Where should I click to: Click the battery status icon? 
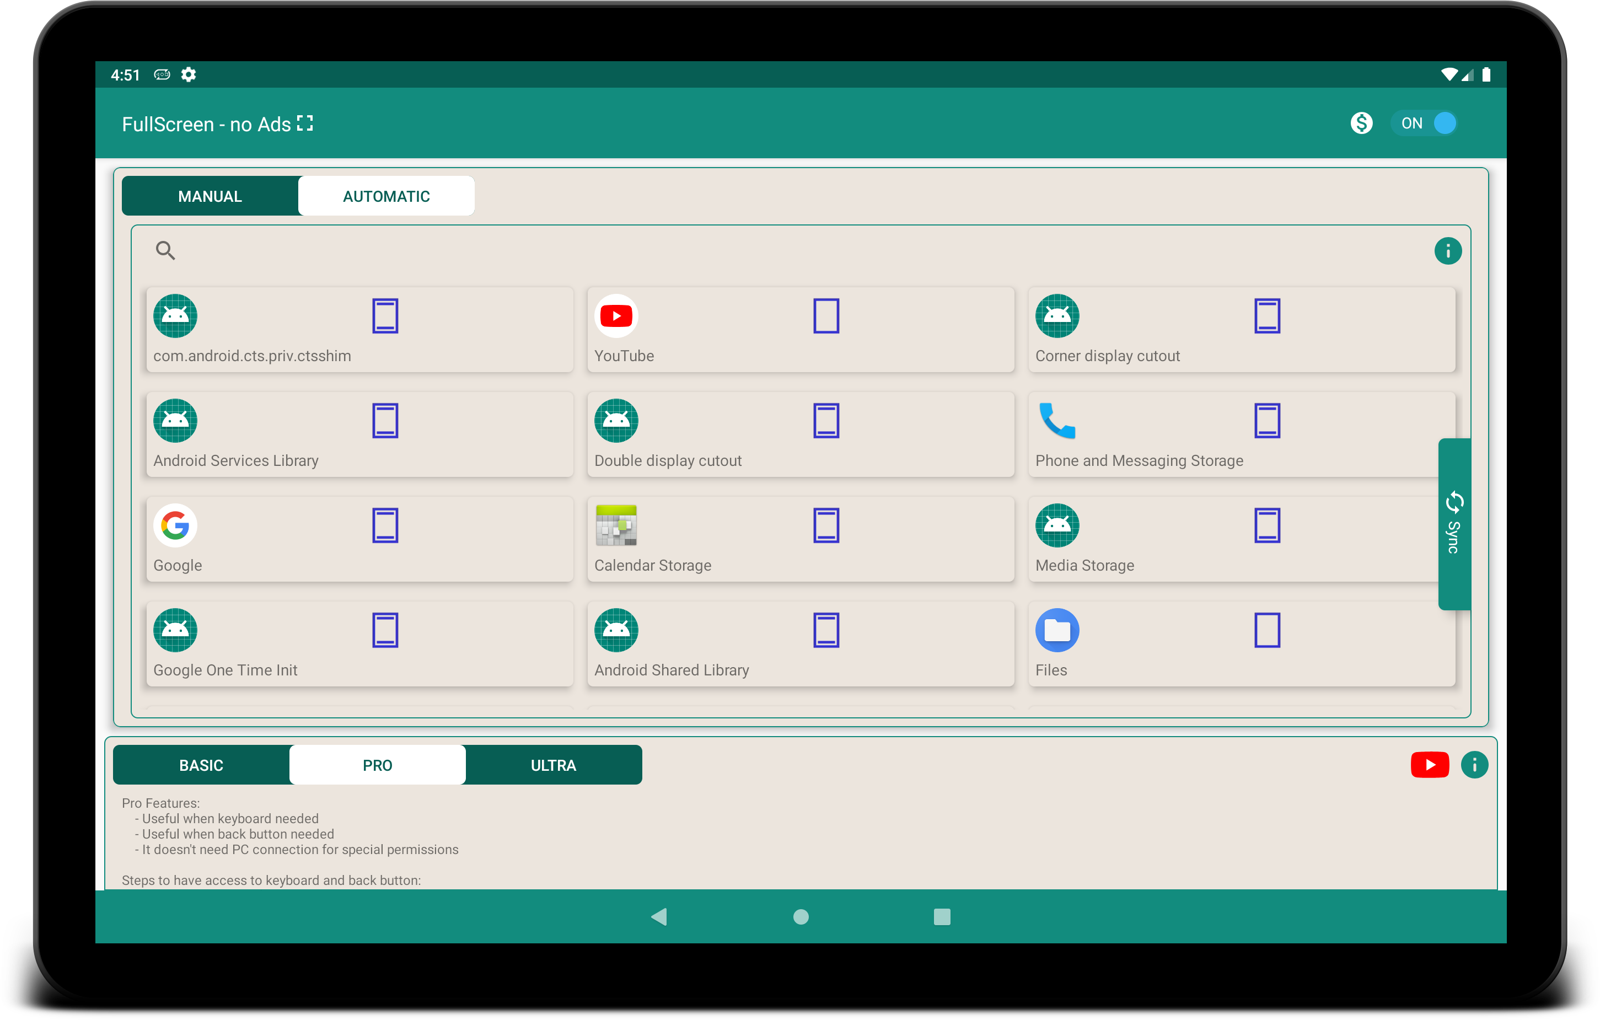[1486, 74]
